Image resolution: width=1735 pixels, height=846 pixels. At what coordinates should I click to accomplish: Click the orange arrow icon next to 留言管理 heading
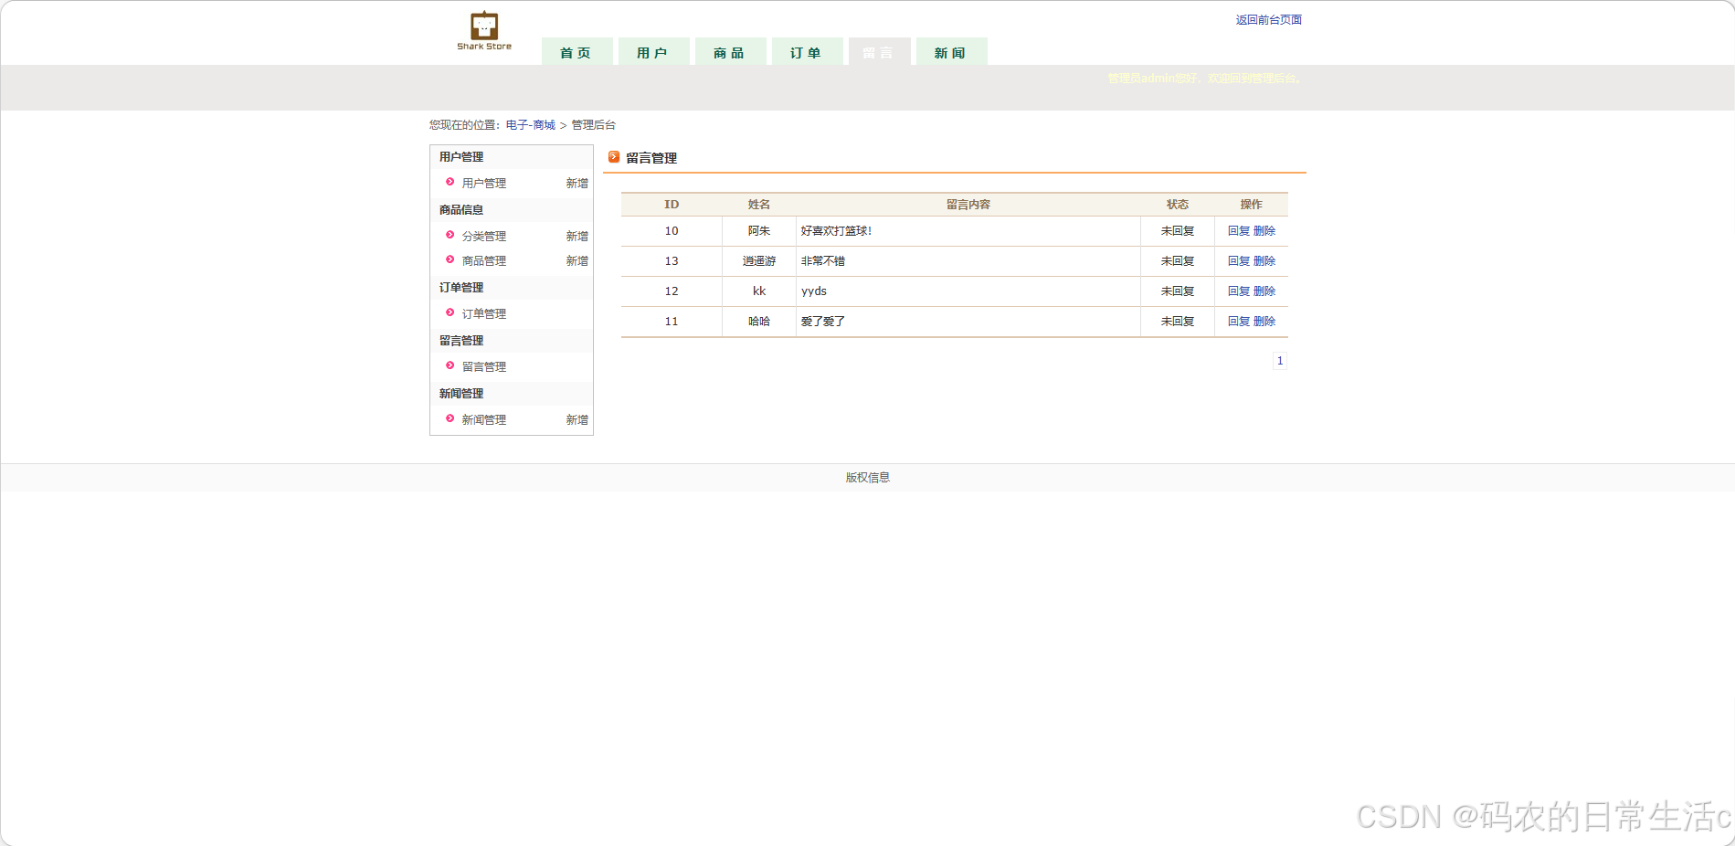pyautogui.click(x=614, y=156)
